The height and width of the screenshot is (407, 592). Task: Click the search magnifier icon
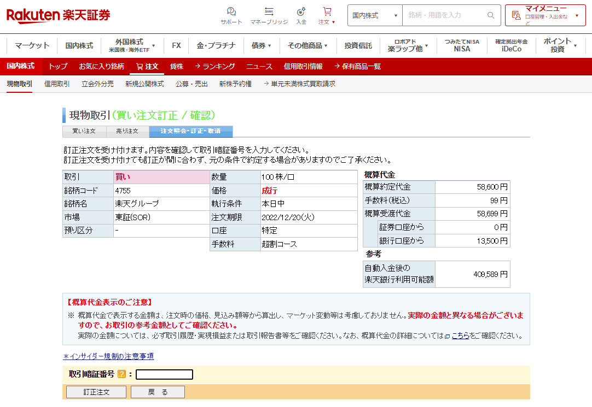coord(491,15)
